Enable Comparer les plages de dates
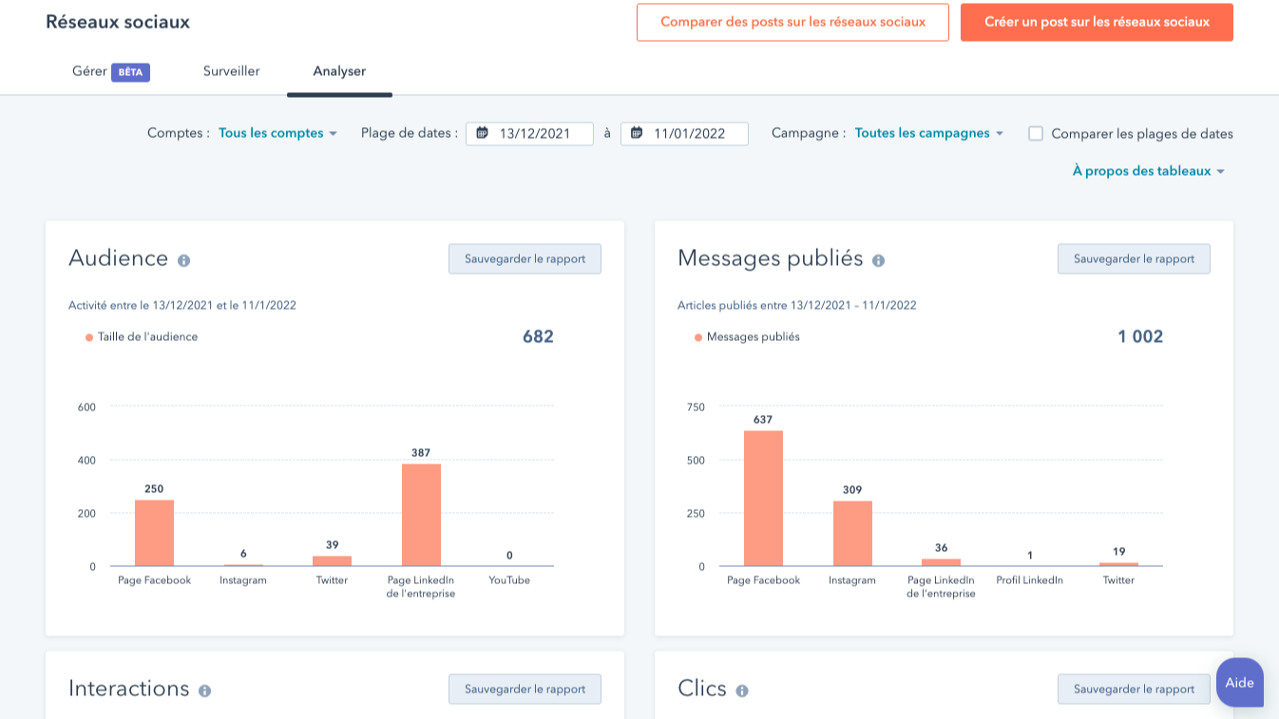1279x719 pixels. pos(1036,133)
